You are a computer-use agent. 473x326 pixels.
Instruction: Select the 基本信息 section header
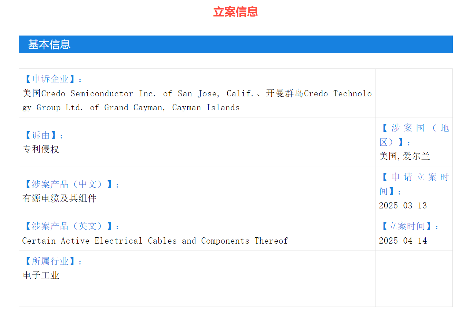(236, 44)
